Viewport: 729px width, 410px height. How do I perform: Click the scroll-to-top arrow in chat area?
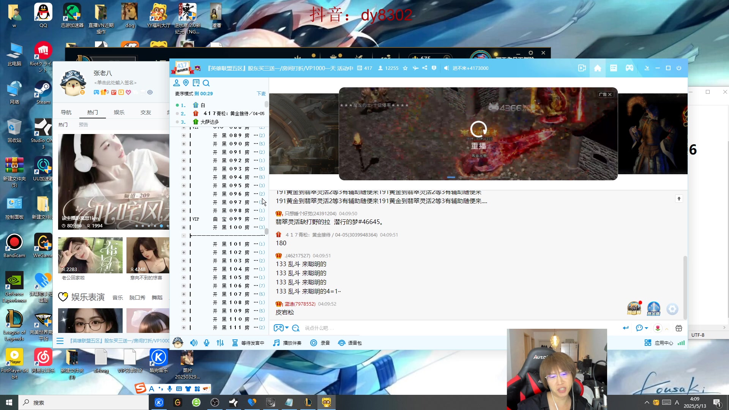(x=679, y=199)
